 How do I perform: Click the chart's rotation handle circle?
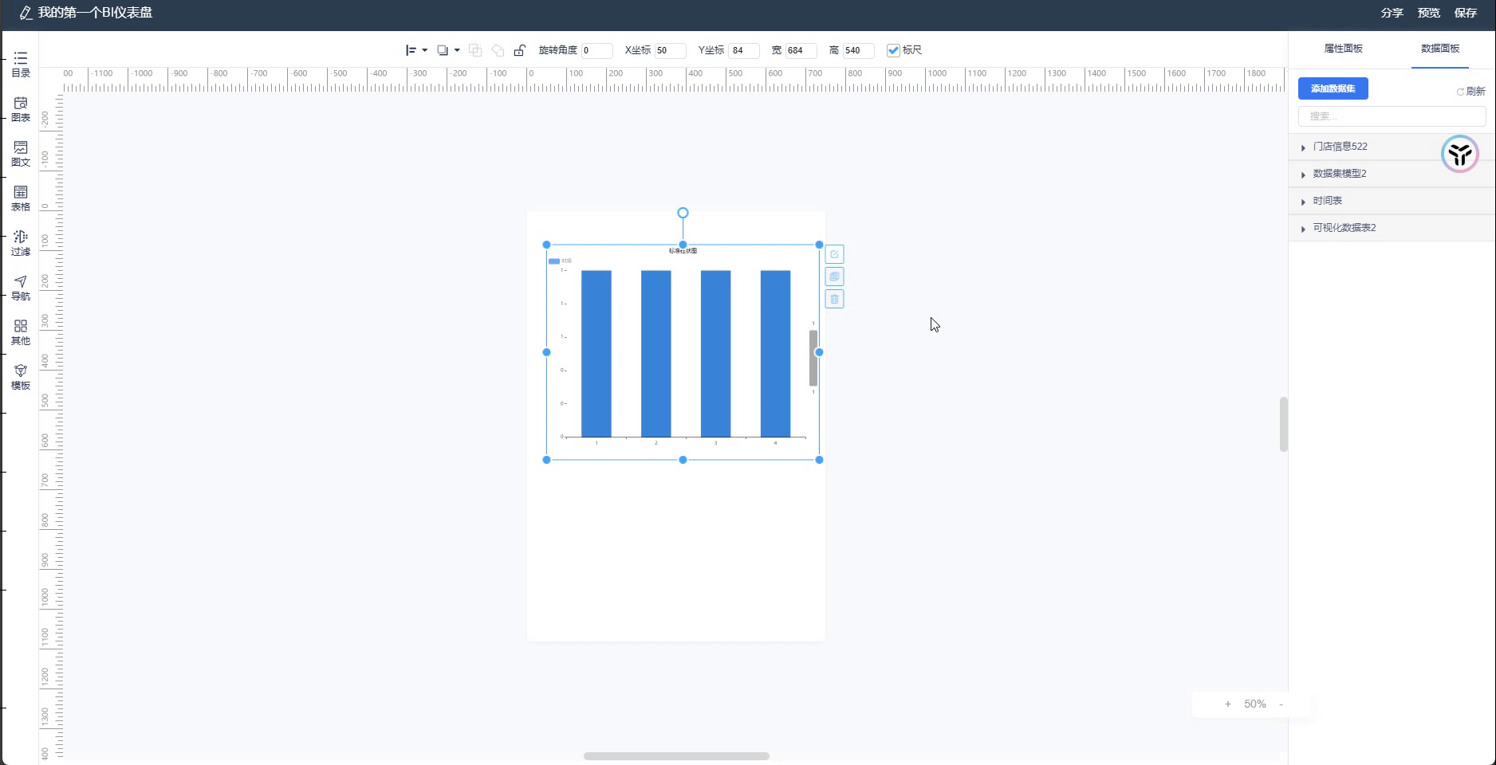click(683, 213)
